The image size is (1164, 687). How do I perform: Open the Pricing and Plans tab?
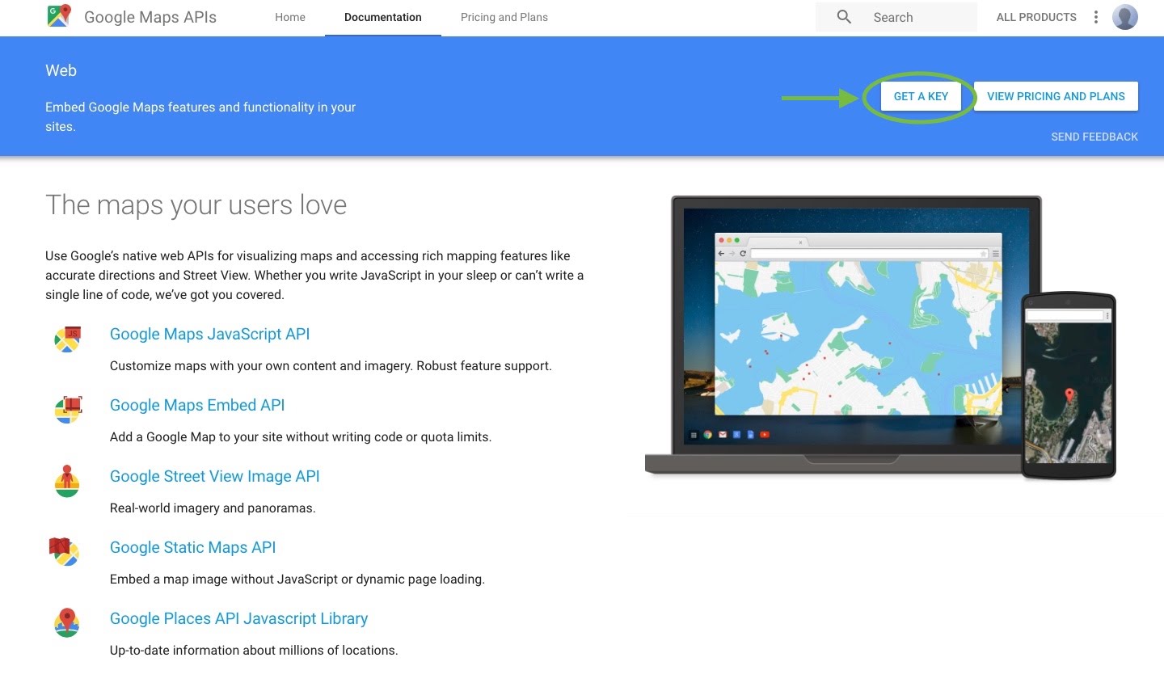click(x=504, y=17)
